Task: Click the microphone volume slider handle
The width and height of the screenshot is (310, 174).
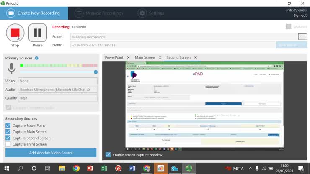Action: (x=96, y=72)
